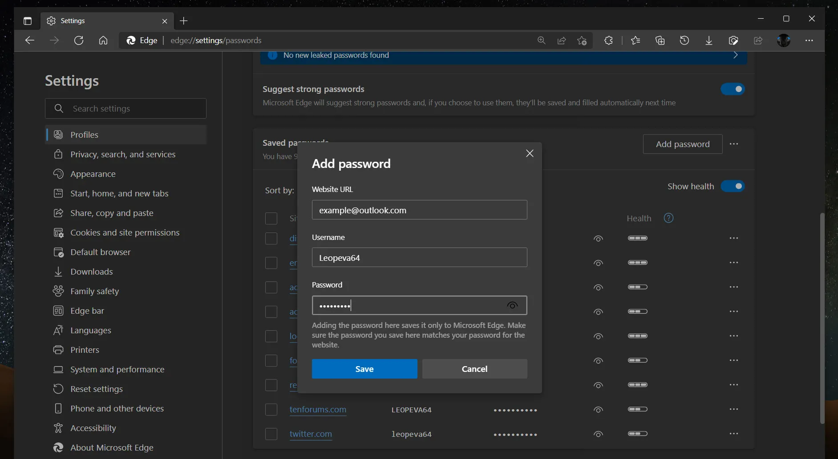Viewport: 838px width, 459px height.
Task: Disable the Suggest strong passwords toggle
Action: coord(733,89)
